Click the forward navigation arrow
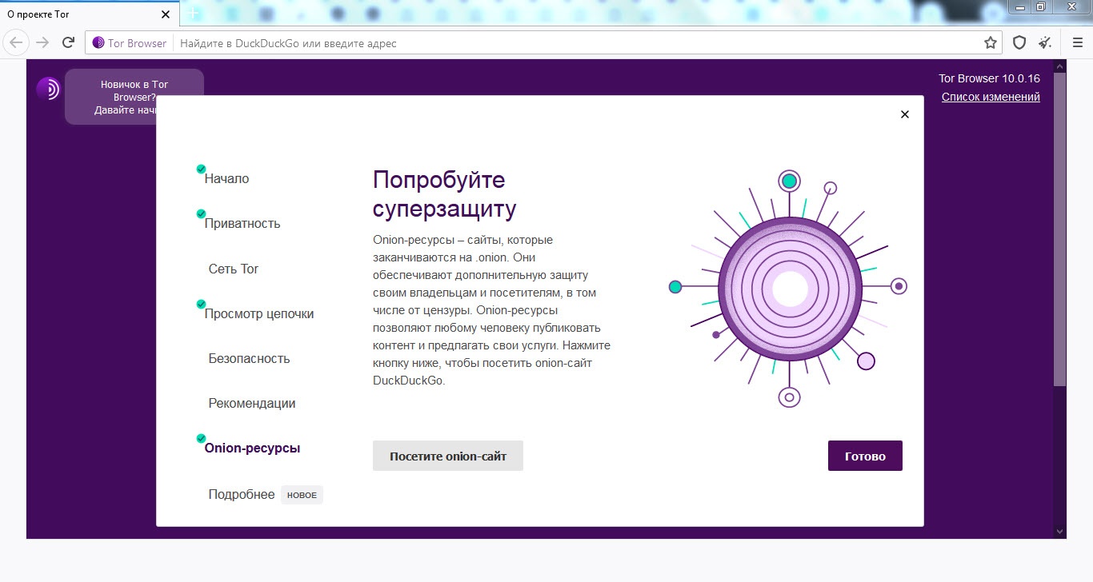 [x=42, y=42]
